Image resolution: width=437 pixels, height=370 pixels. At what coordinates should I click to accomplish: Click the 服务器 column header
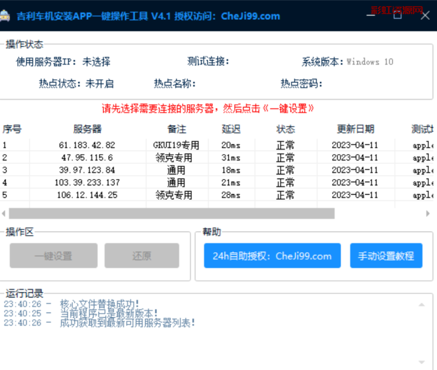87,129
